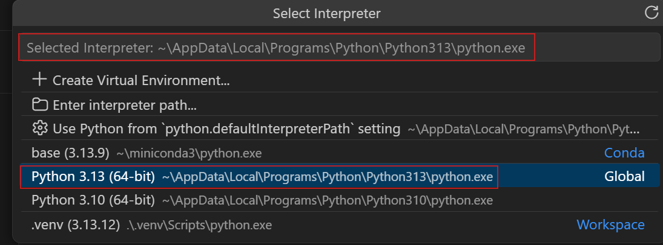The height and width of the screenshot is (245, 663).
Task: Pick the Python 3.10 (64-bit) interpreter
Action: coord(93,200)
